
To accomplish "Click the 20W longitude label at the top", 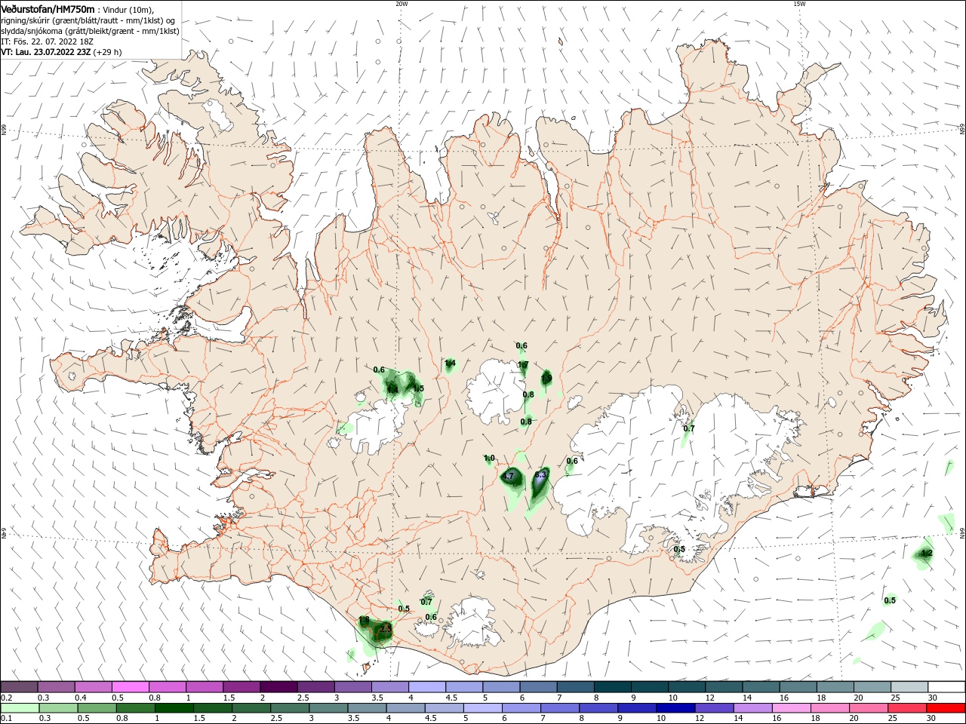I will point(401,4).
